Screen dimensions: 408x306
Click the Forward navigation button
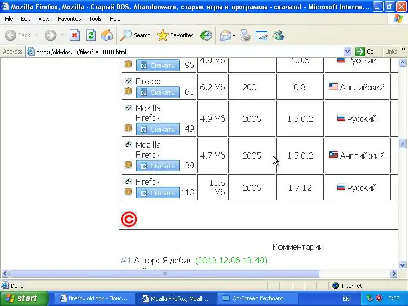coord(50,35)
